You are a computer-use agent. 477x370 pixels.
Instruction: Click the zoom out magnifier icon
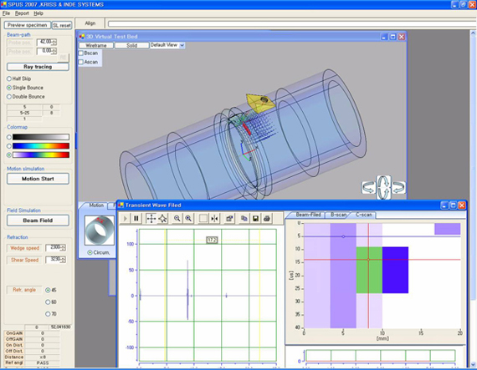(177, 218)
